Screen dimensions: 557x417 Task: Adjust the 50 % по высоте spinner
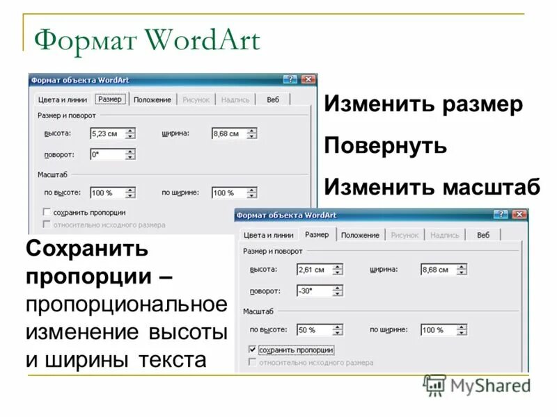[x=338, y=329]
